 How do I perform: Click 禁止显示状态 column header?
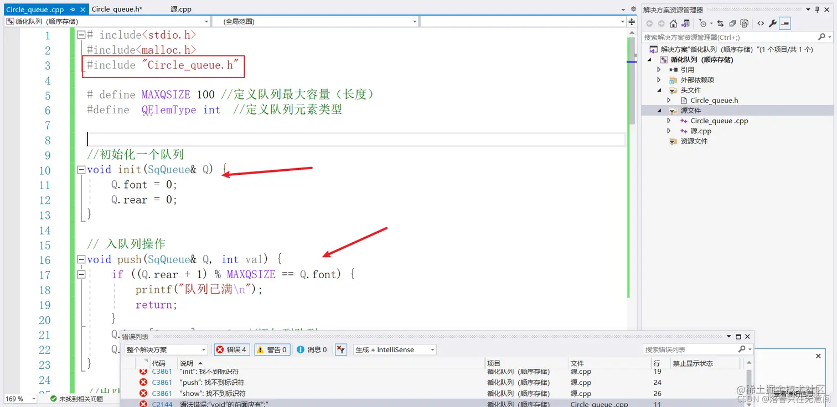[693, 363]
